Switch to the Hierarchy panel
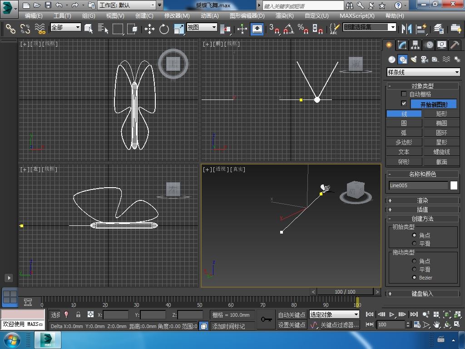This screenshot has height=349, width=465. point(415,45)
